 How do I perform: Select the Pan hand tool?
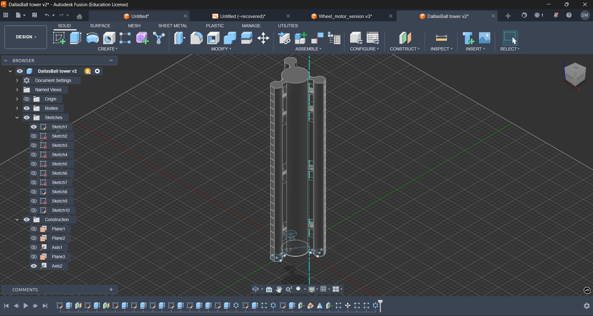point(279,289)
